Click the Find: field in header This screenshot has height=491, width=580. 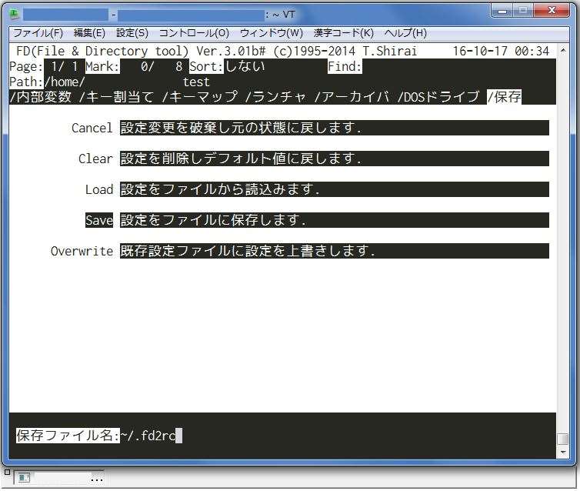point(345,67)
